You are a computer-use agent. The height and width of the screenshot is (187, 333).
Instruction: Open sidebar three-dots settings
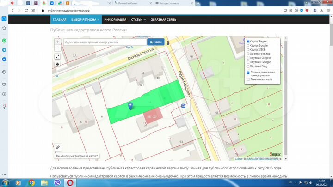point(4,174)
